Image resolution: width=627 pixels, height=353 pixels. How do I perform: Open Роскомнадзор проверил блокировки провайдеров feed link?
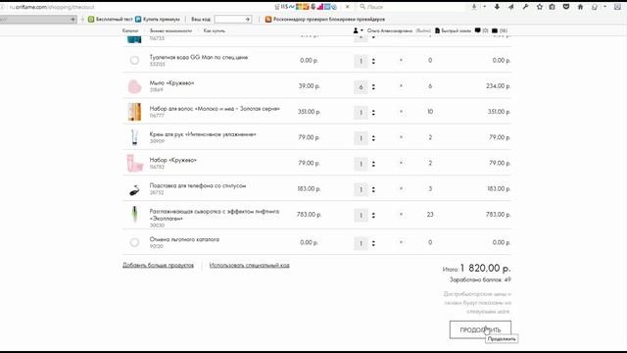point(325,20)
